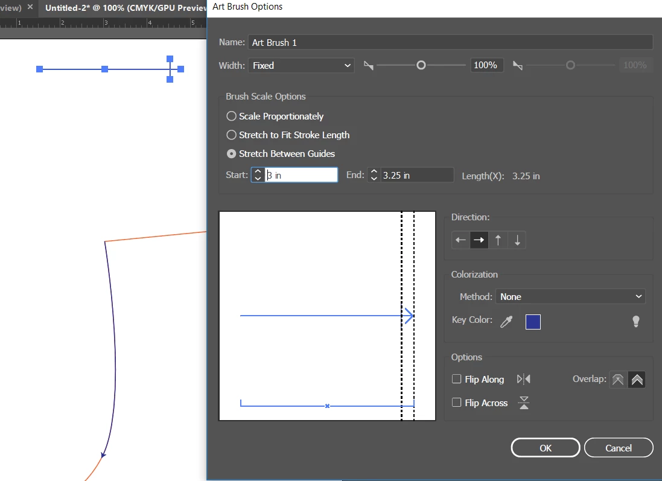The height and width of the screenshot is (481, 662).
Task: Open colorization tips lightbulb
Action: tap(636, 321)
